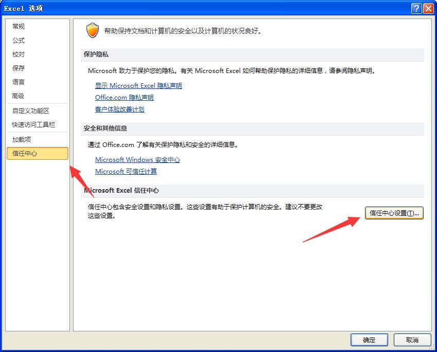The image size is (437, 352).
Task: Open Microsoft Windows 安全中心 link
Action: point(137,160)
